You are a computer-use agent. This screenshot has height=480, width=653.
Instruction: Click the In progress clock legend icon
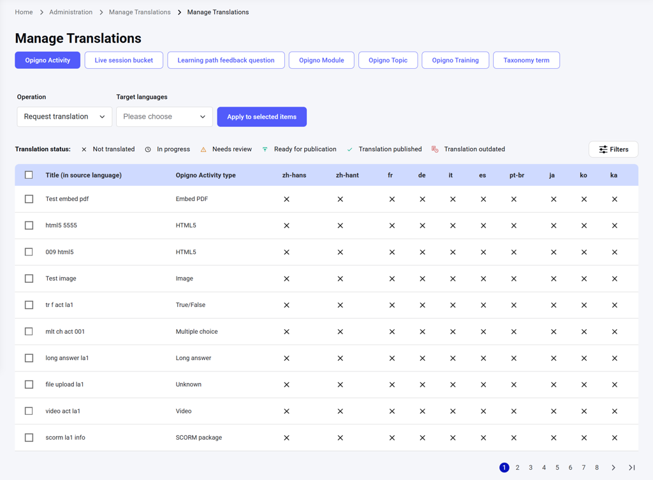pyautogui.click(x=148, y=149)
